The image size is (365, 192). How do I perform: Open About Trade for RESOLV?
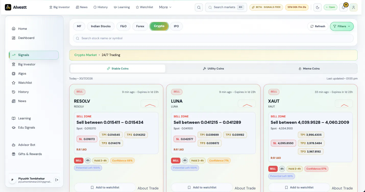click(148, 188)
